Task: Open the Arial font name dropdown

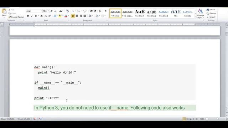Action: [x=41, y=11]
